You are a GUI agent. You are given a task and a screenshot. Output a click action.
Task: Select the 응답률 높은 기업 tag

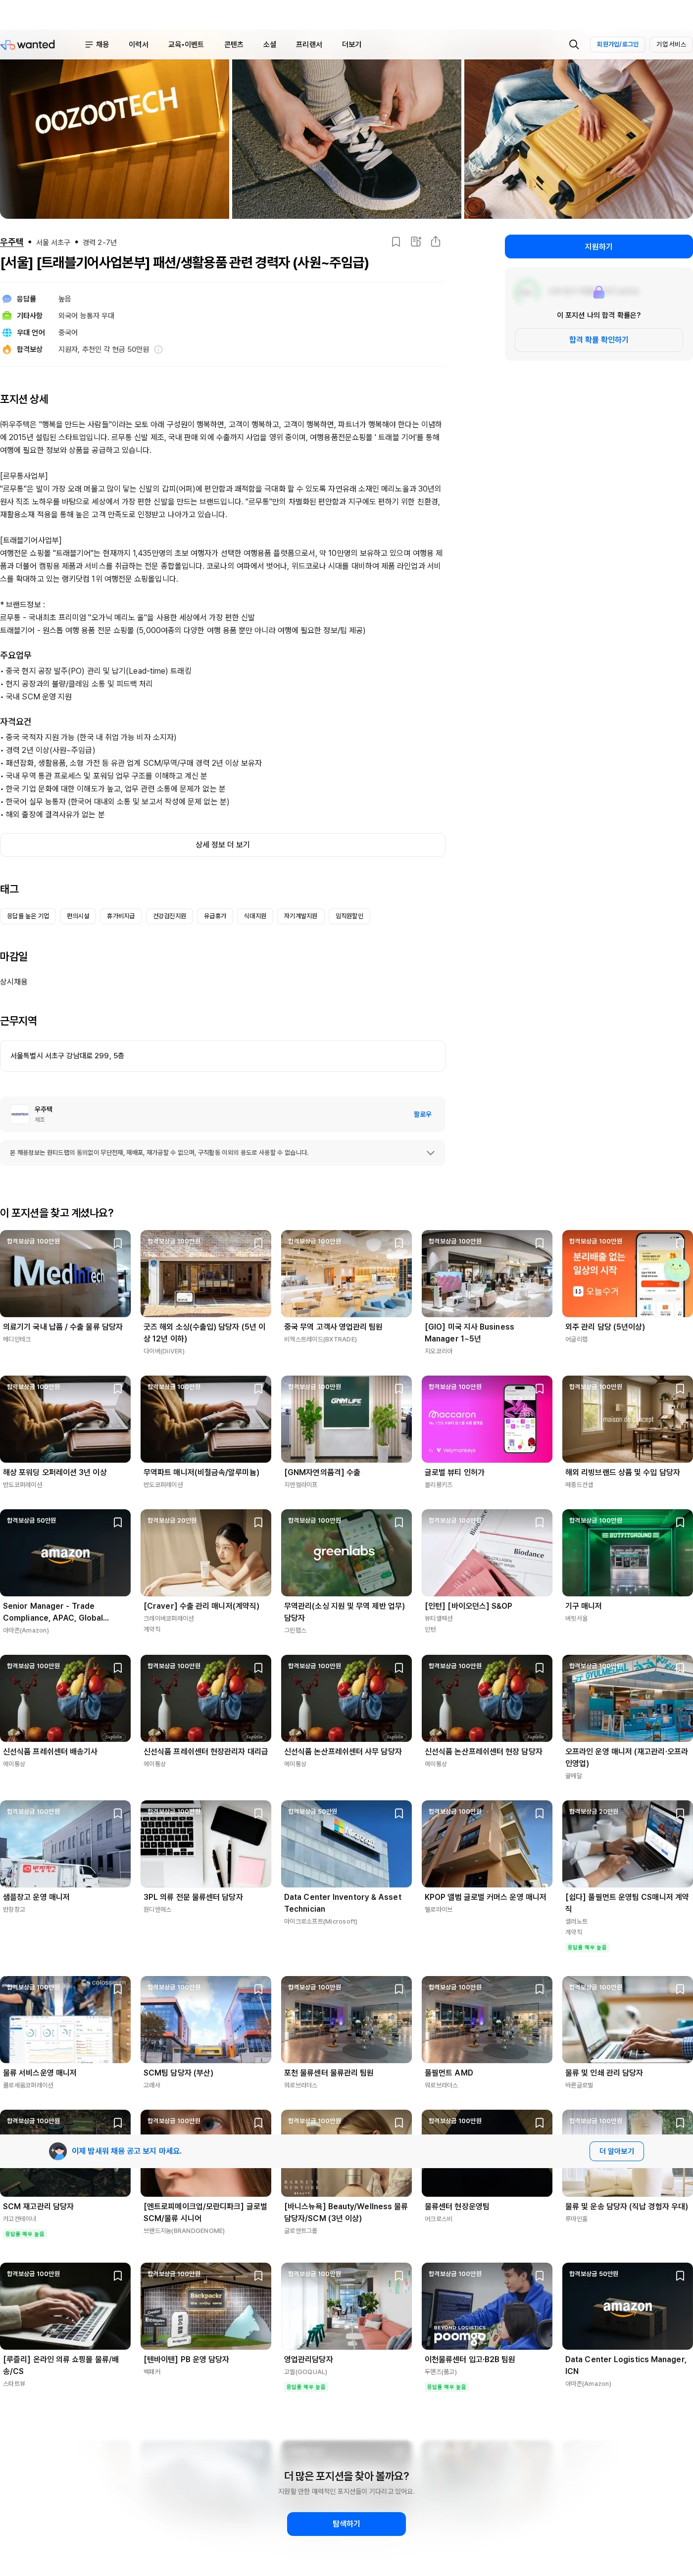[x=28, y=916]
